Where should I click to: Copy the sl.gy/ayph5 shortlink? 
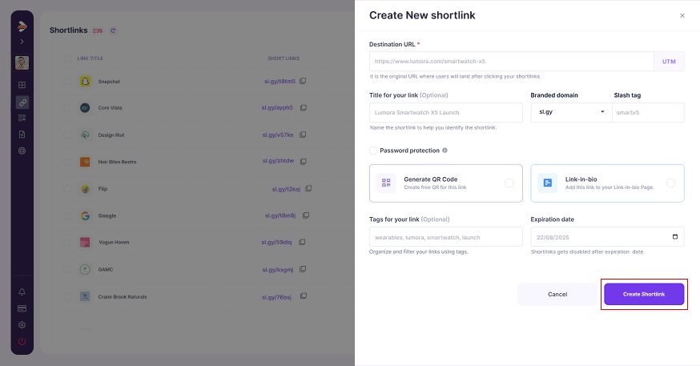click(x=303, y=107)
